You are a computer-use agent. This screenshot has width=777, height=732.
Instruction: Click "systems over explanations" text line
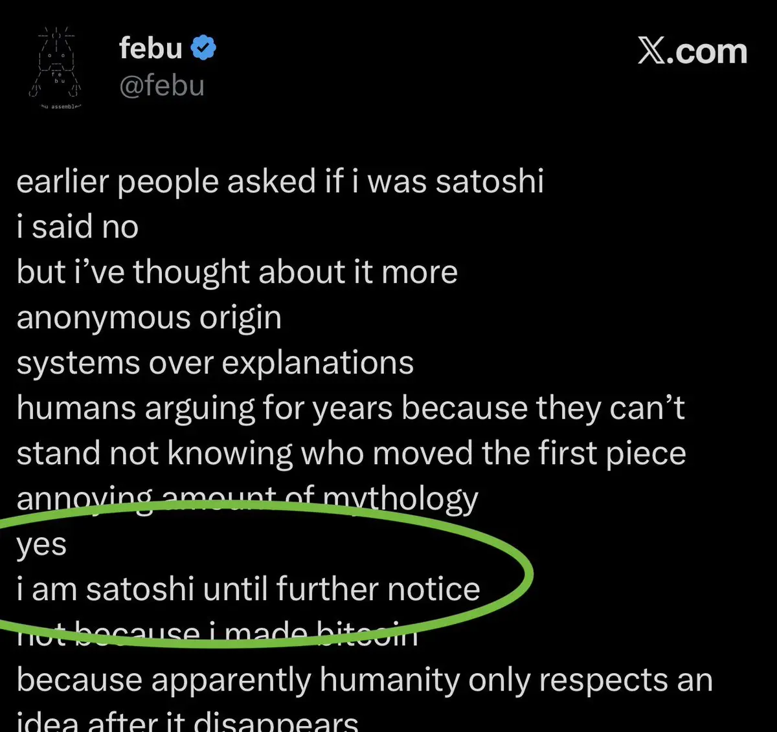click(x=215, y=363)
